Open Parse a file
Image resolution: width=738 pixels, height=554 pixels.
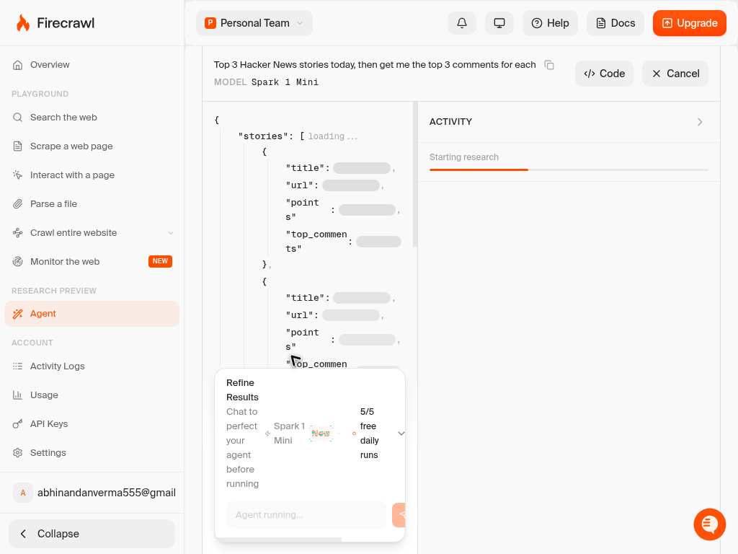pos(92,203)
